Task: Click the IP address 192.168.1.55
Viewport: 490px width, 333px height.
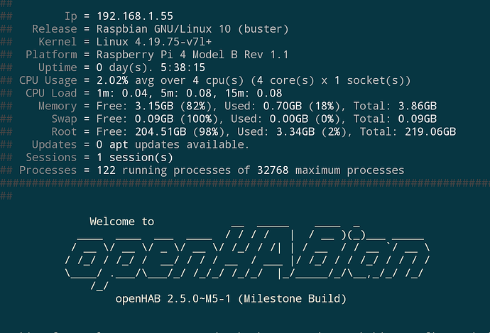Action: coord(135,16)
